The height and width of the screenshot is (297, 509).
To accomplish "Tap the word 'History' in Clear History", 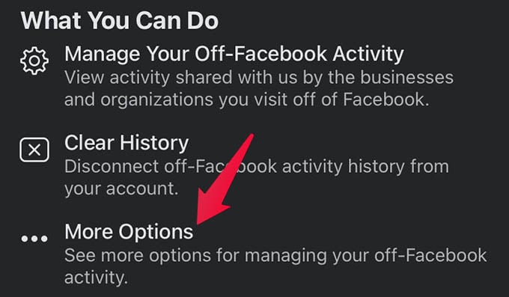I will tap(154, 143).
